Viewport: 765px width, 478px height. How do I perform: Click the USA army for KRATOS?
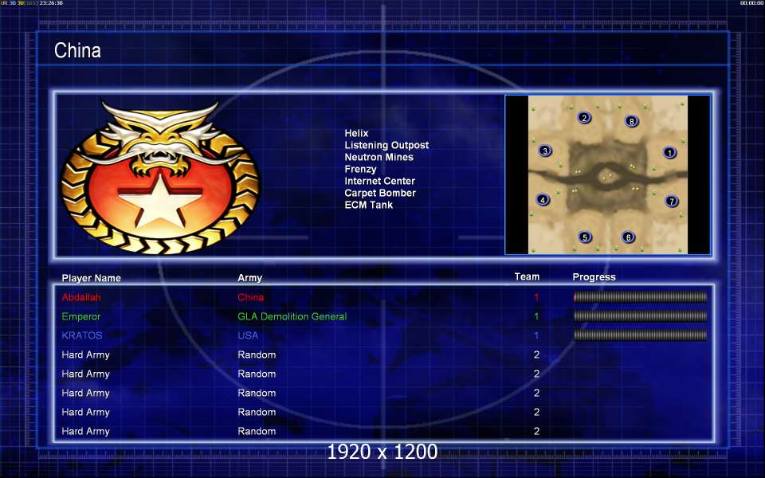(x=247, y=335)
